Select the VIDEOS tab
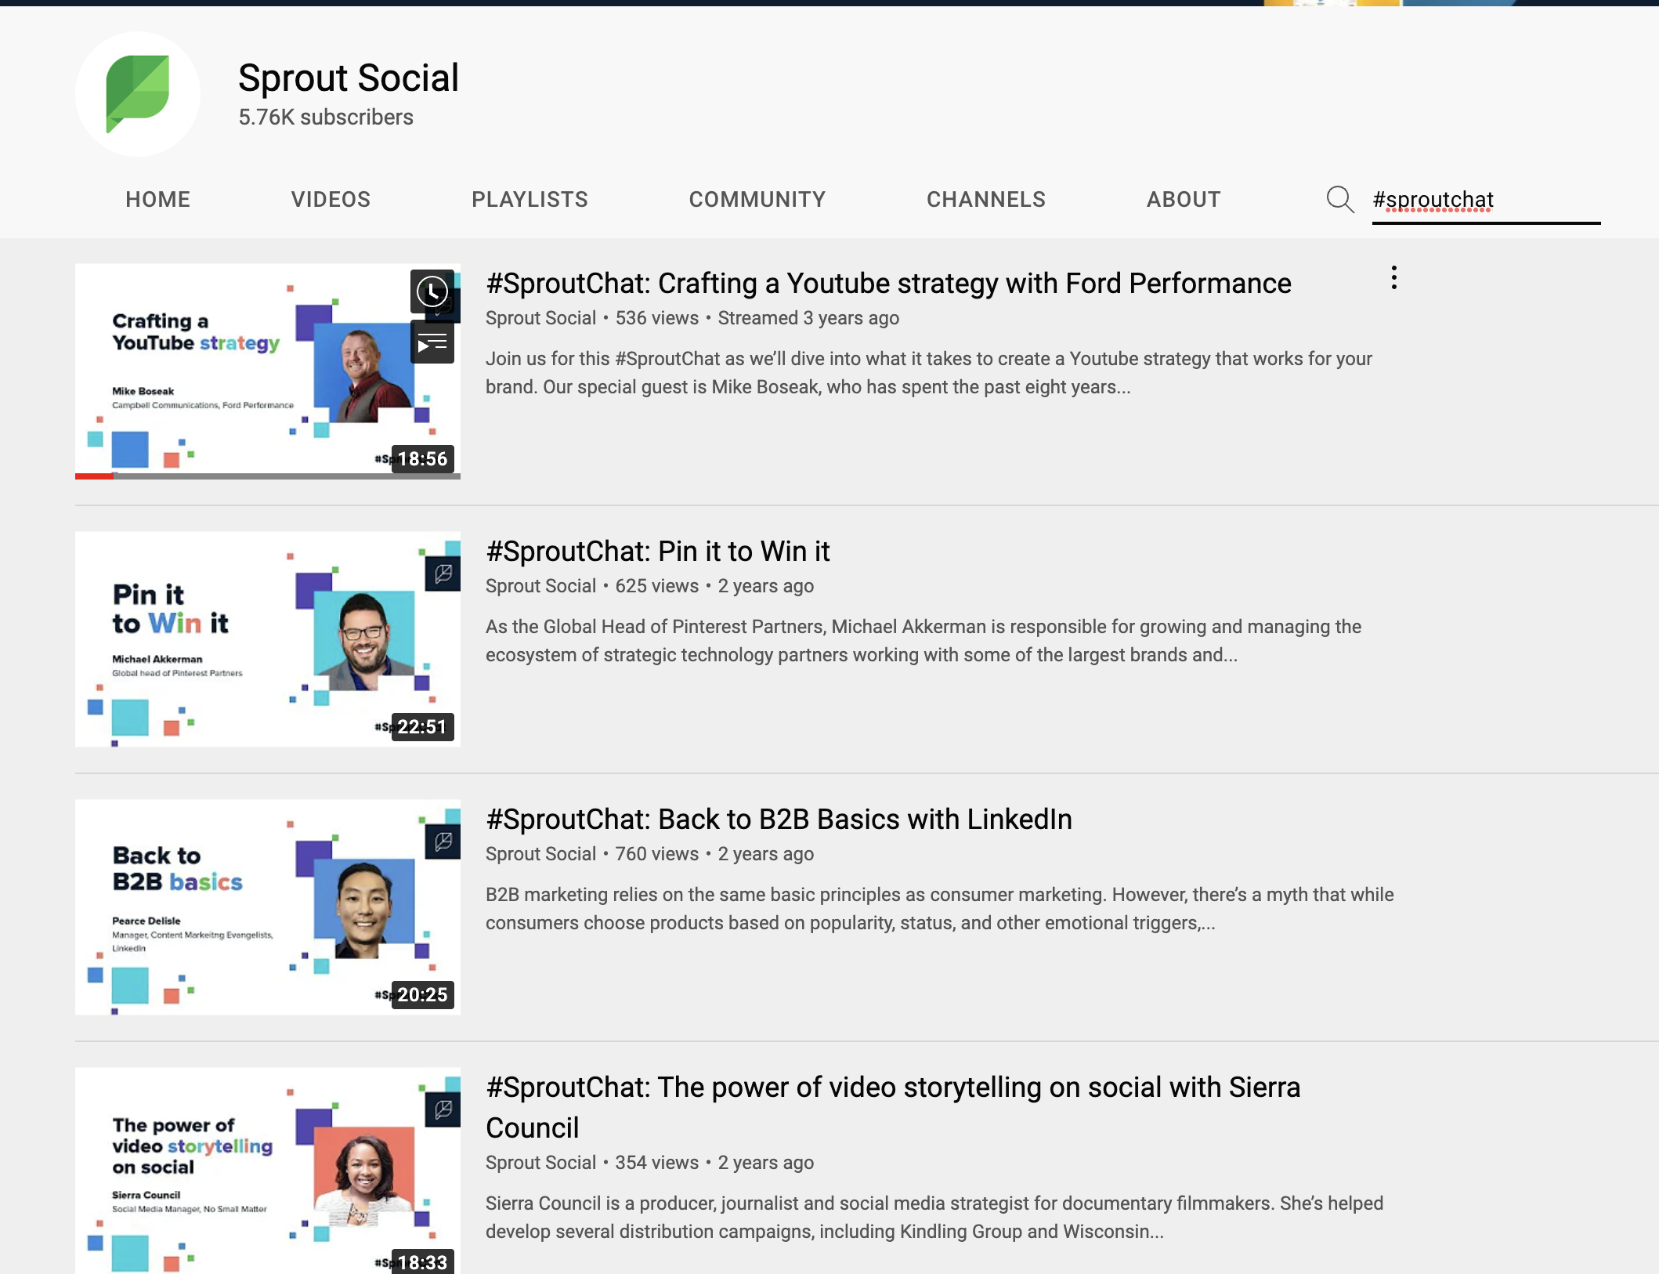Viewport: 1659px width, 1274px height. click(331, 199)
